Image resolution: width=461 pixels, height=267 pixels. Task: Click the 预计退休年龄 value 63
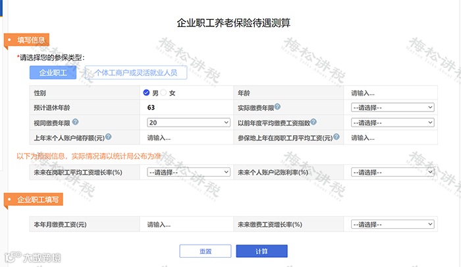(x=151, y=107)
